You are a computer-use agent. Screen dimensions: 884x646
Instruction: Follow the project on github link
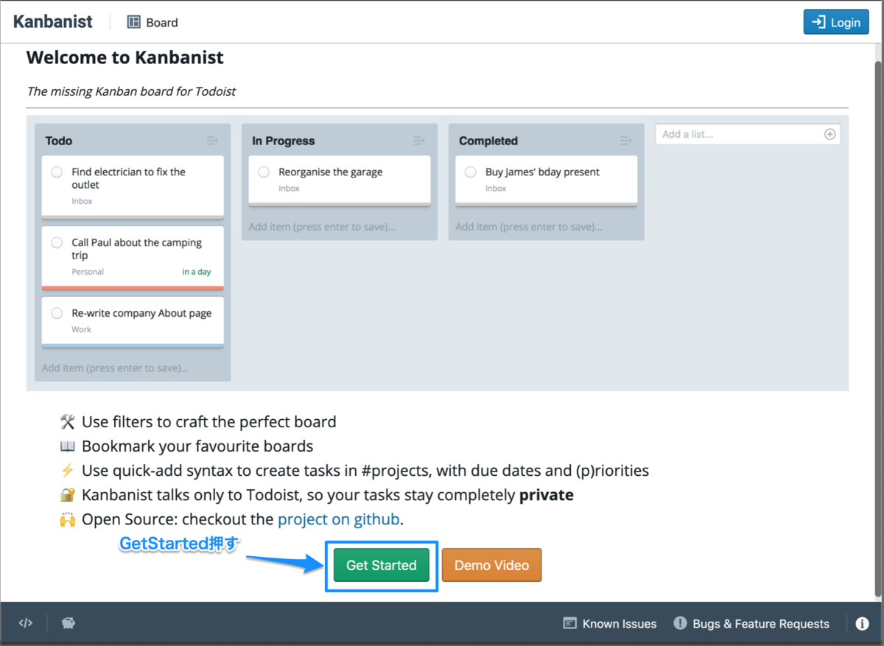point(339,519)
